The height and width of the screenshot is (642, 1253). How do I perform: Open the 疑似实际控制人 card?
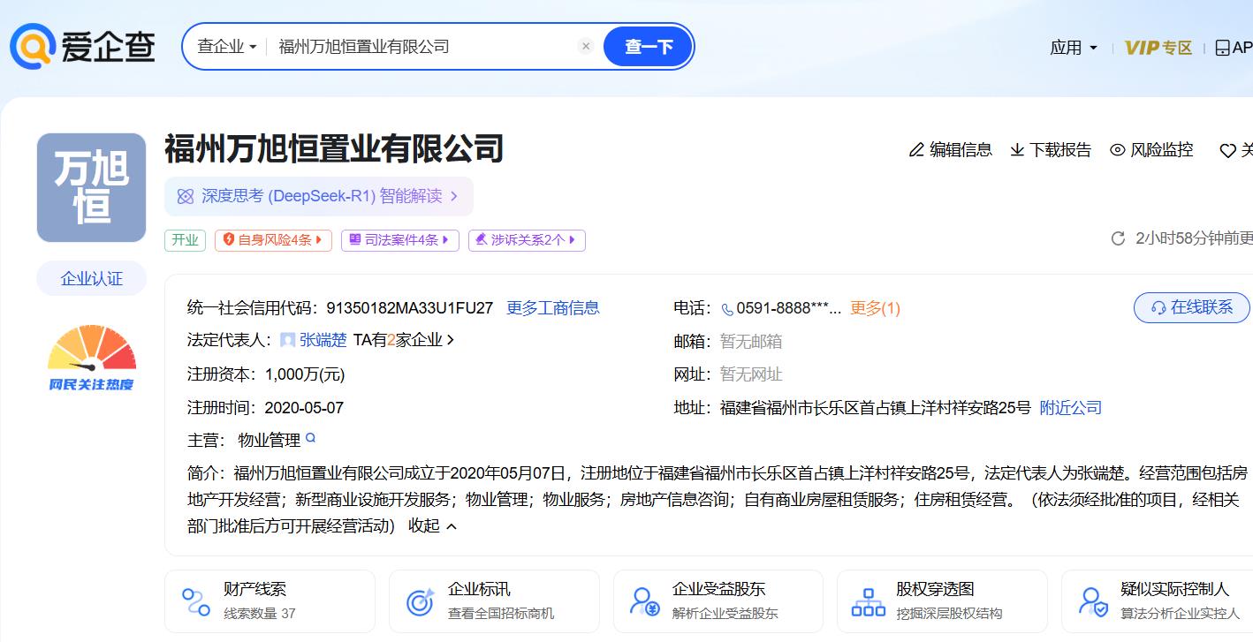pos(1158,601)
